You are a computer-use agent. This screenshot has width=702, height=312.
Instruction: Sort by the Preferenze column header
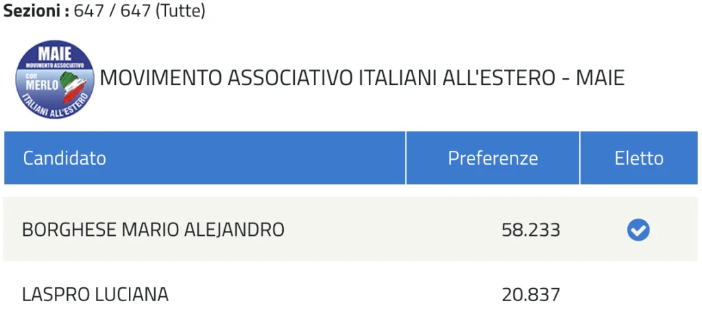(493, 158)
